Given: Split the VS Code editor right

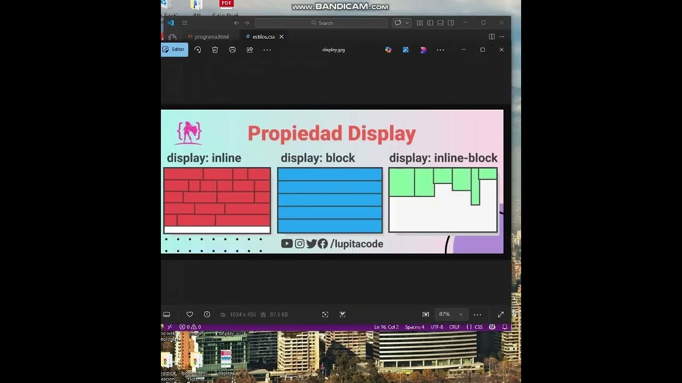Looking at the screenshot, I should (491, 37).
